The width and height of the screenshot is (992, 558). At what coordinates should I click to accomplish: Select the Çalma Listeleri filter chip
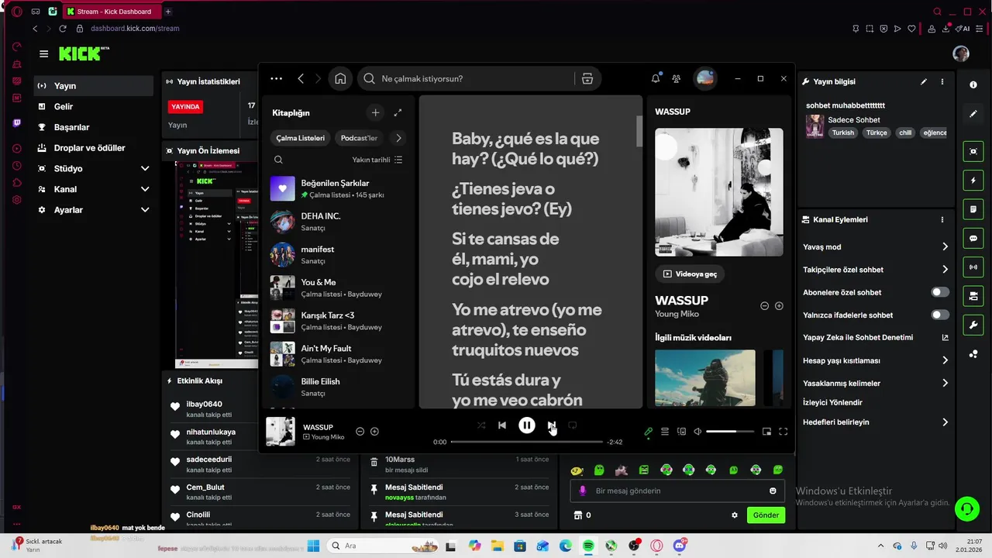tap(301, 138)
